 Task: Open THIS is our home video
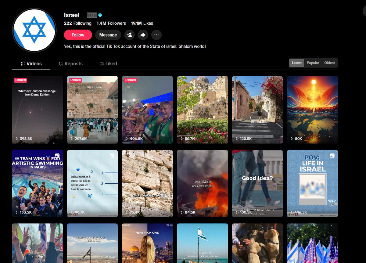(92, 110)
